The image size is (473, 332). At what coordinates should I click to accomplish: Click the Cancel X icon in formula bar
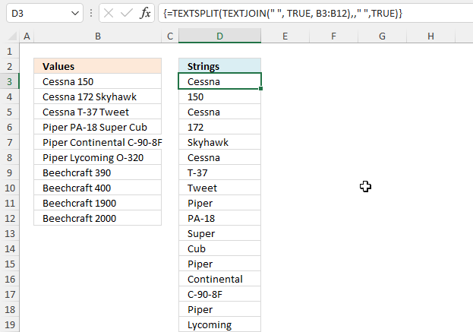(x=109, y=13)
